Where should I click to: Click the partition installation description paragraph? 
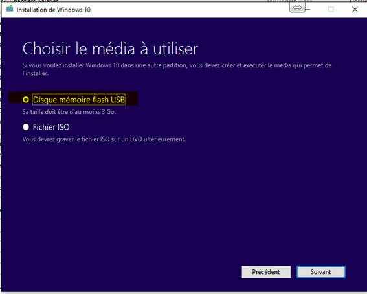click(177, 69)
